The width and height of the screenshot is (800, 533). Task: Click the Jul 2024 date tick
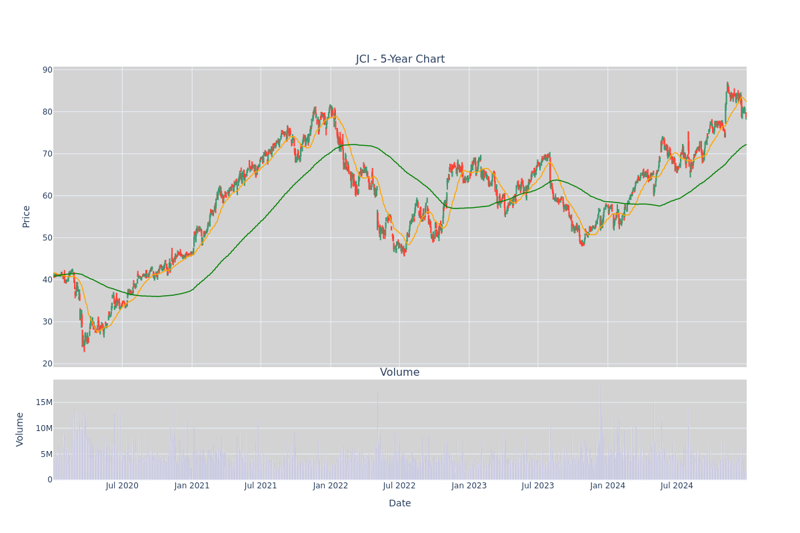coord(677,486)
